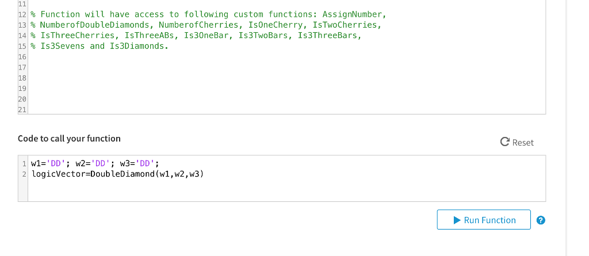589x256 pixels.
Task: Run the function with Run Function button
Action: click(484, 220)
